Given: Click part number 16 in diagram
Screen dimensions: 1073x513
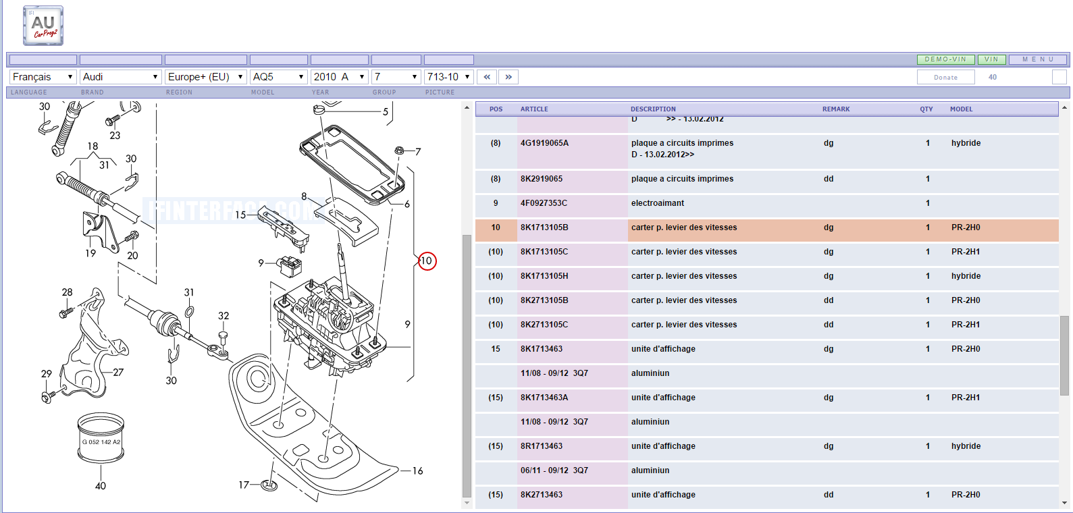Looking at the screenshot, I should pos(417,471).
